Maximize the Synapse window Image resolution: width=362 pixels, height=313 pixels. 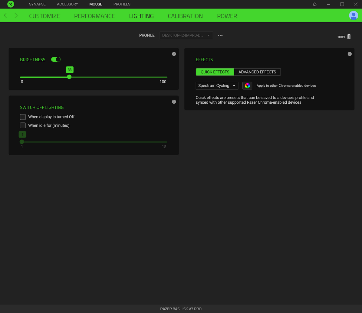(x=342, y=4)
